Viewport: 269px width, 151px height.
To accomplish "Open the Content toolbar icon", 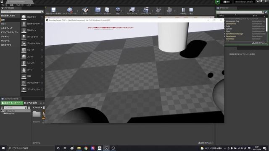I will click(98, 10).
